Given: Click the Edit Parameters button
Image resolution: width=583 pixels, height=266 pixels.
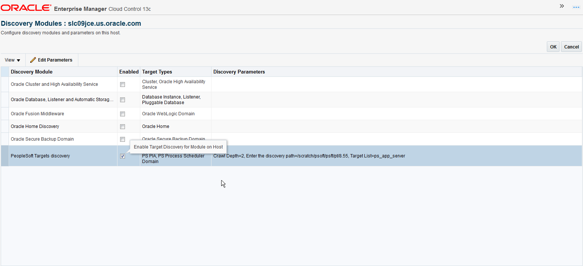Looking at the screenshot, I should [x=51, y=60].
